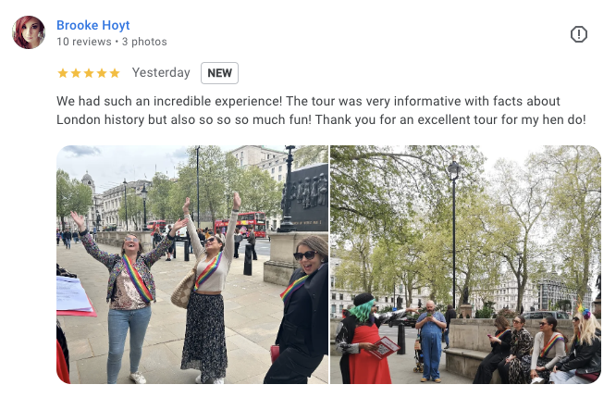Click the '3 photos' count text
The height and width of the screenshot is (397, 616).
[x=144, y=42]
